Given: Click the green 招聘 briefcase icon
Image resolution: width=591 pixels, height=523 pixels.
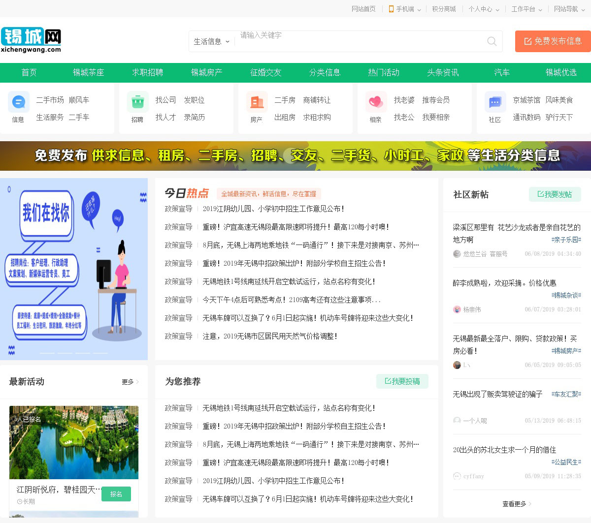Looking at the screenshot, I should 137,102.
